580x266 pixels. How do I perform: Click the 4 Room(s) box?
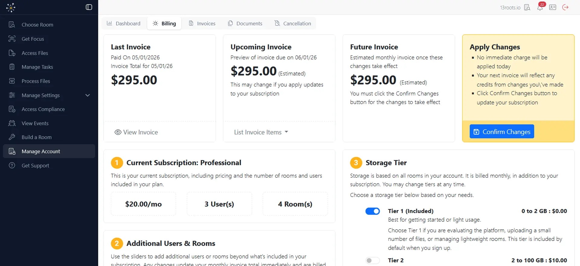(295, 204)
